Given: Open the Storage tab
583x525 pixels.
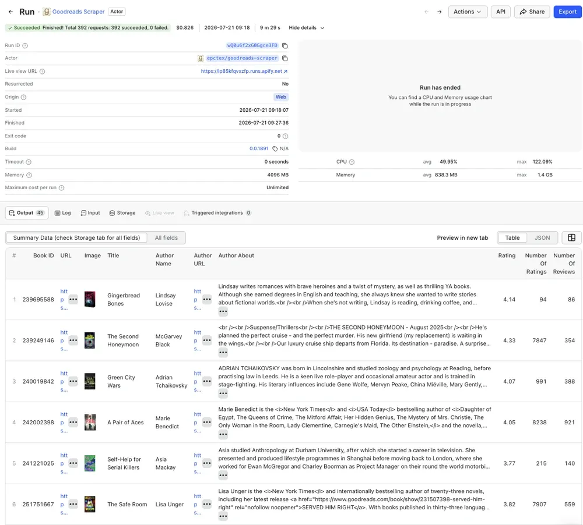Looking at the screenshot, I should coord(122,213).
